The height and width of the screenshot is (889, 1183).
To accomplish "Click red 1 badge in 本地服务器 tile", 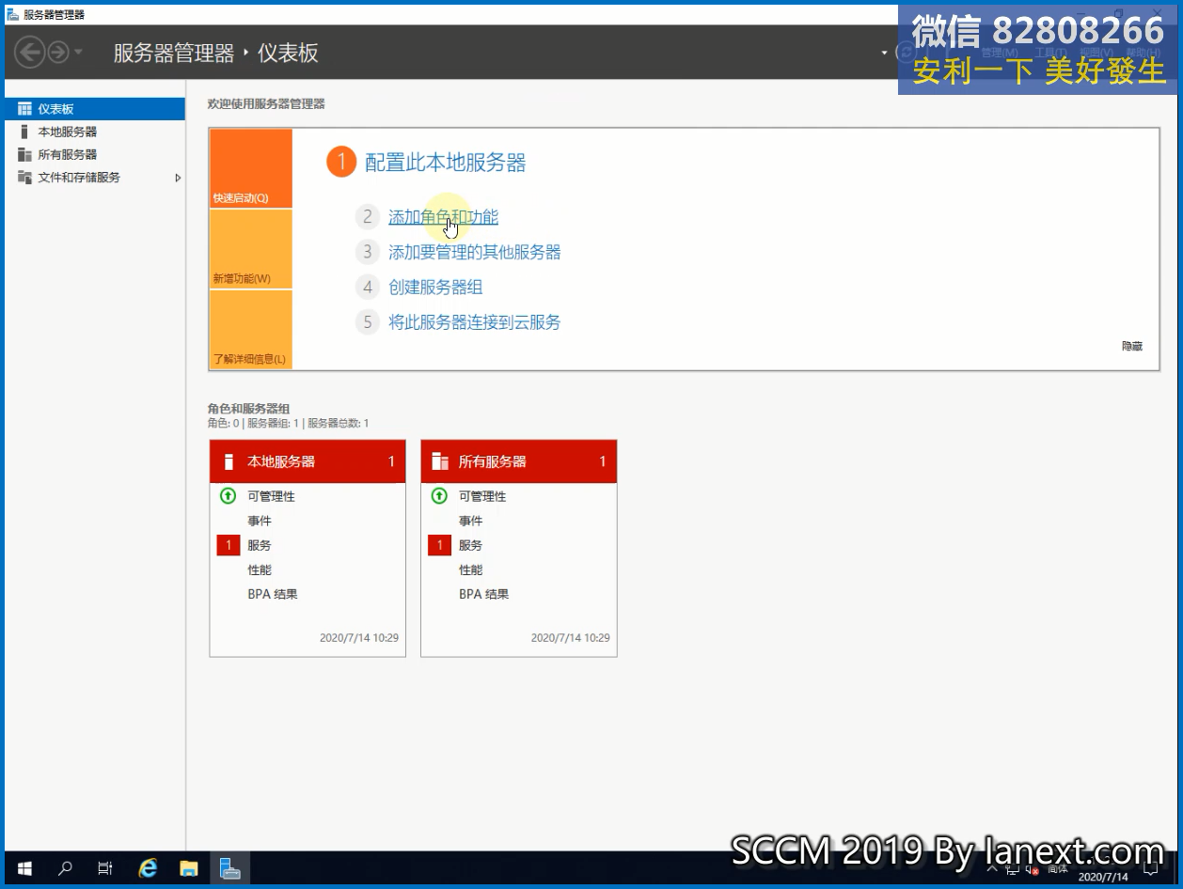I will tap(228, 545).
